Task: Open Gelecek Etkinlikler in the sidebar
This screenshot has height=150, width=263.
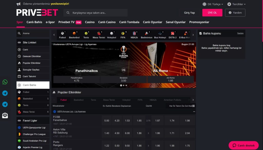Action: 33,56
